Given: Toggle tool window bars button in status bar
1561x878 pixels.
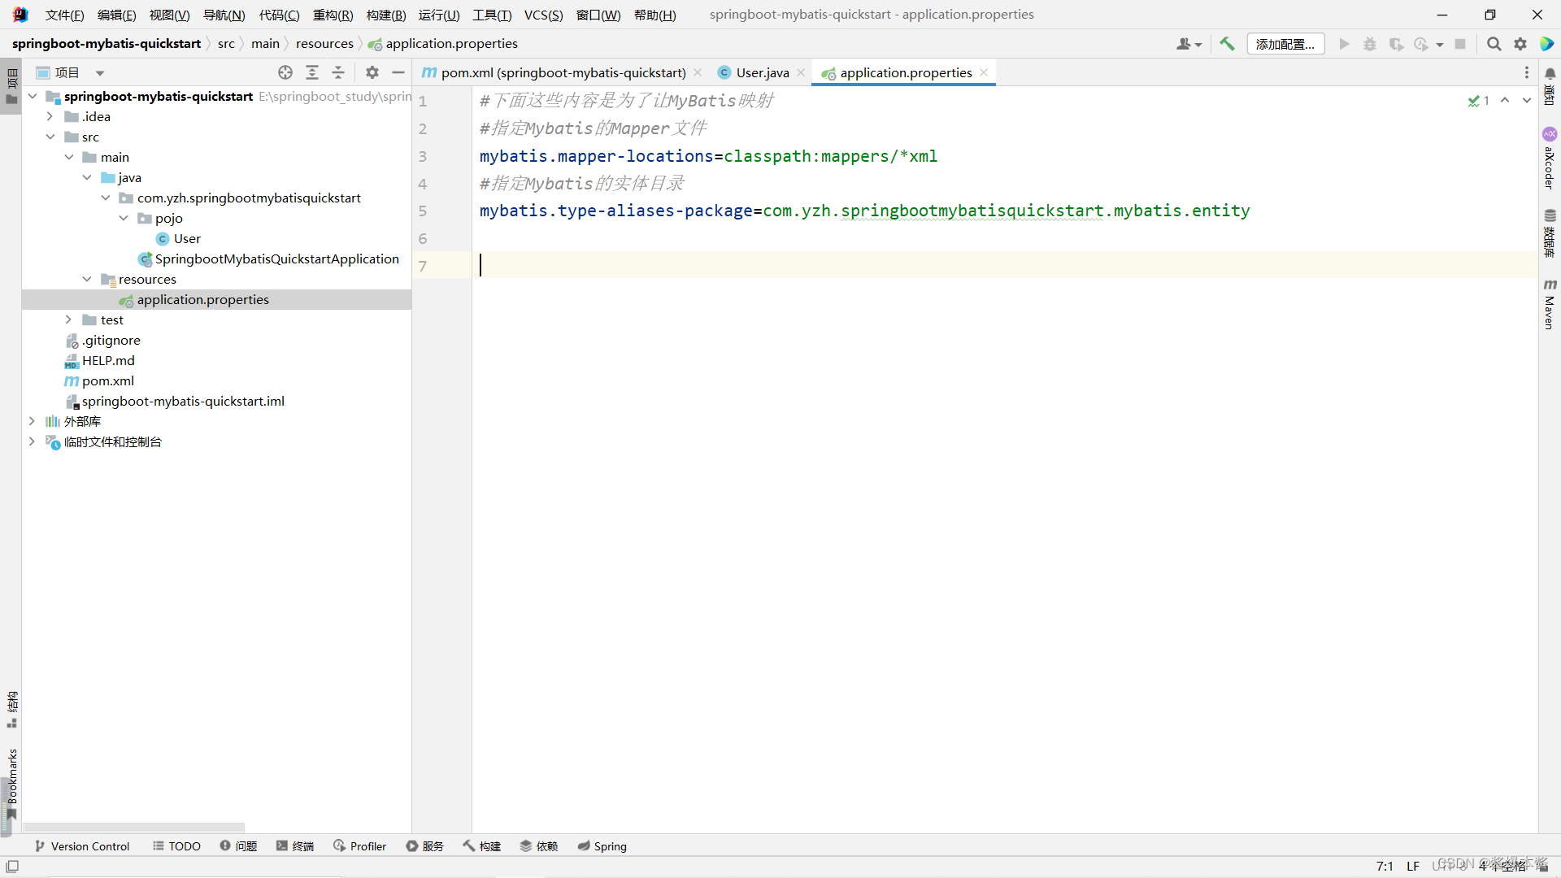Looking at the screenshot, I should pos(12,867).
